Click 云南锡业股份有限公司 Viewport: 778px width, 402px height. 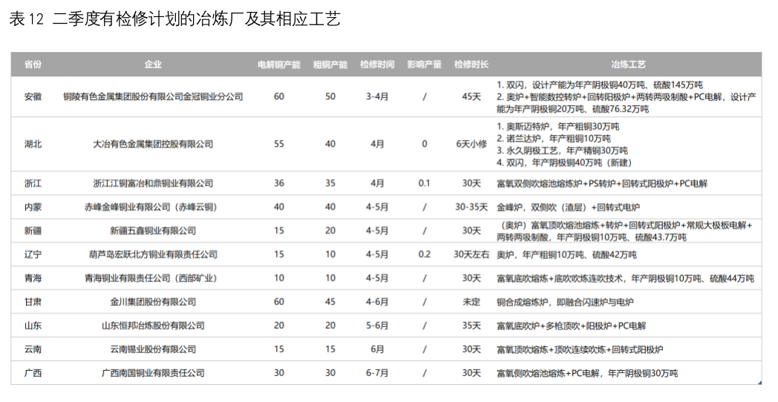153,349
